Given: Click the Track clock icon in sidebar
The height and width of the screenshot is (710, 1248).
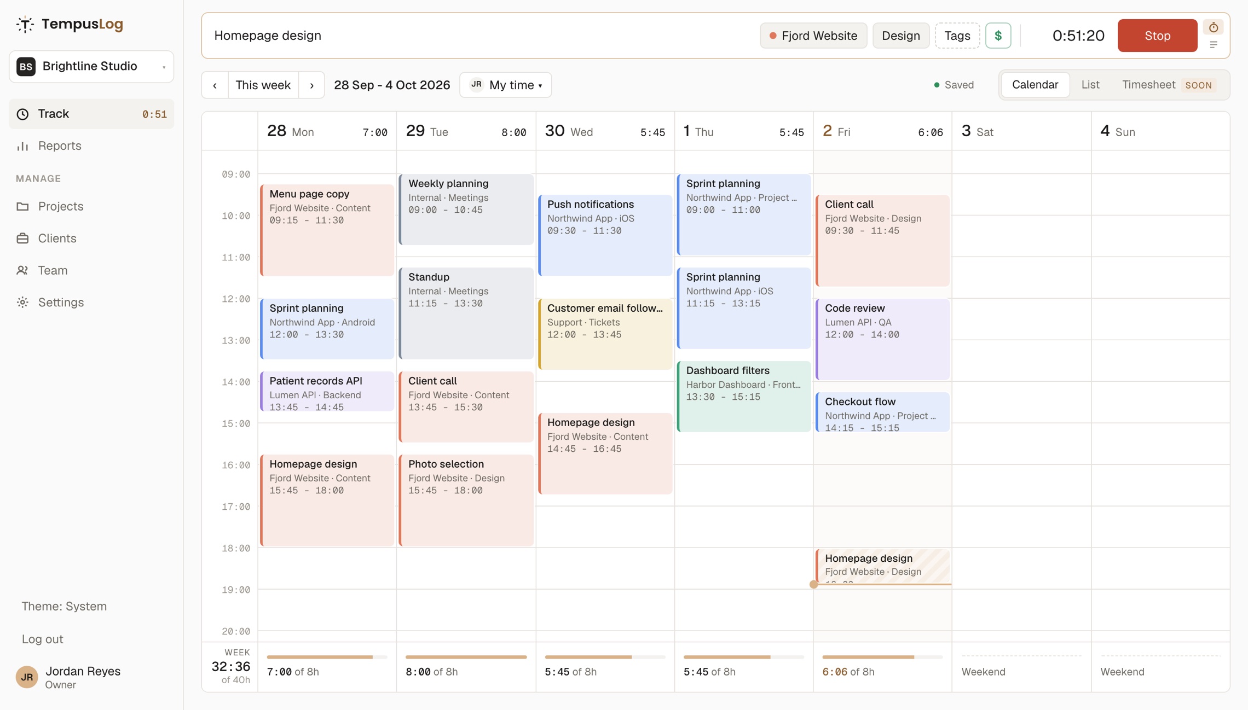Looking at the screenshot, I should pos(22,114).
